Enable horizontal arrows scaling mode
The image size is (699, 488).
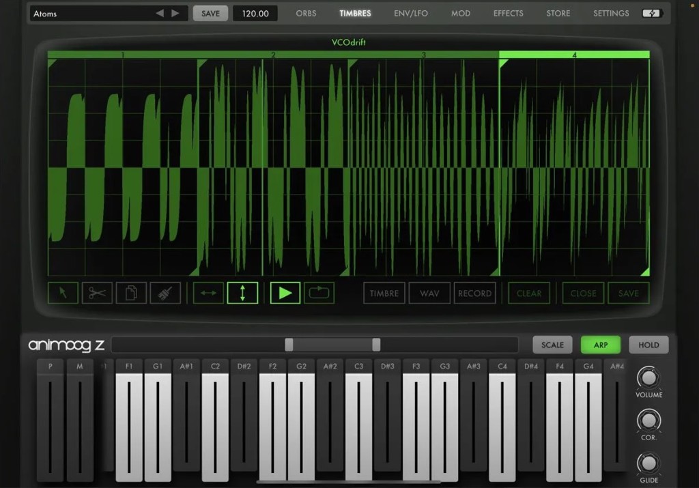pyautogui.click(x=208, y=293)
